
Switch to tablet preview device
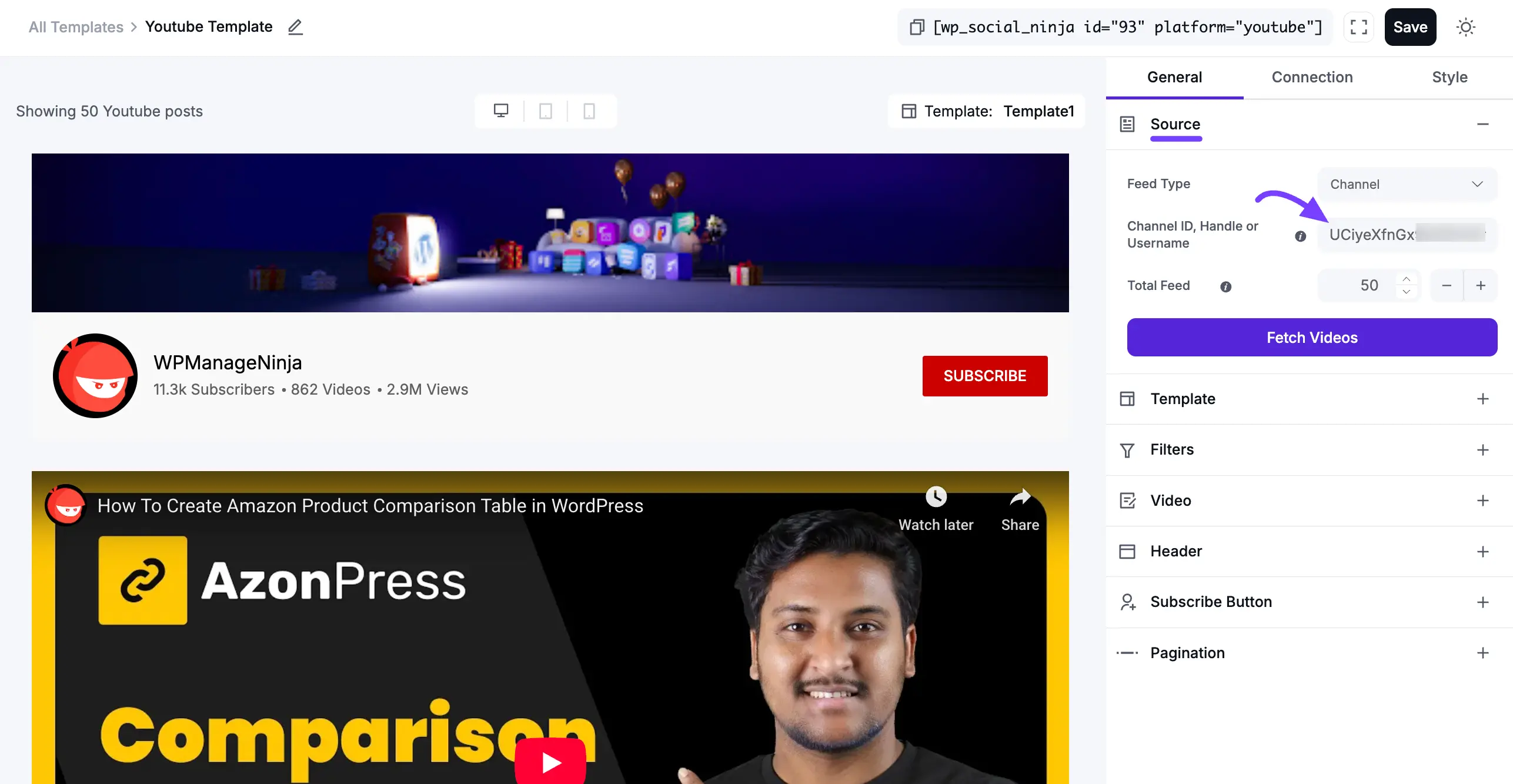pyautogui.click(x=546, y=111)
